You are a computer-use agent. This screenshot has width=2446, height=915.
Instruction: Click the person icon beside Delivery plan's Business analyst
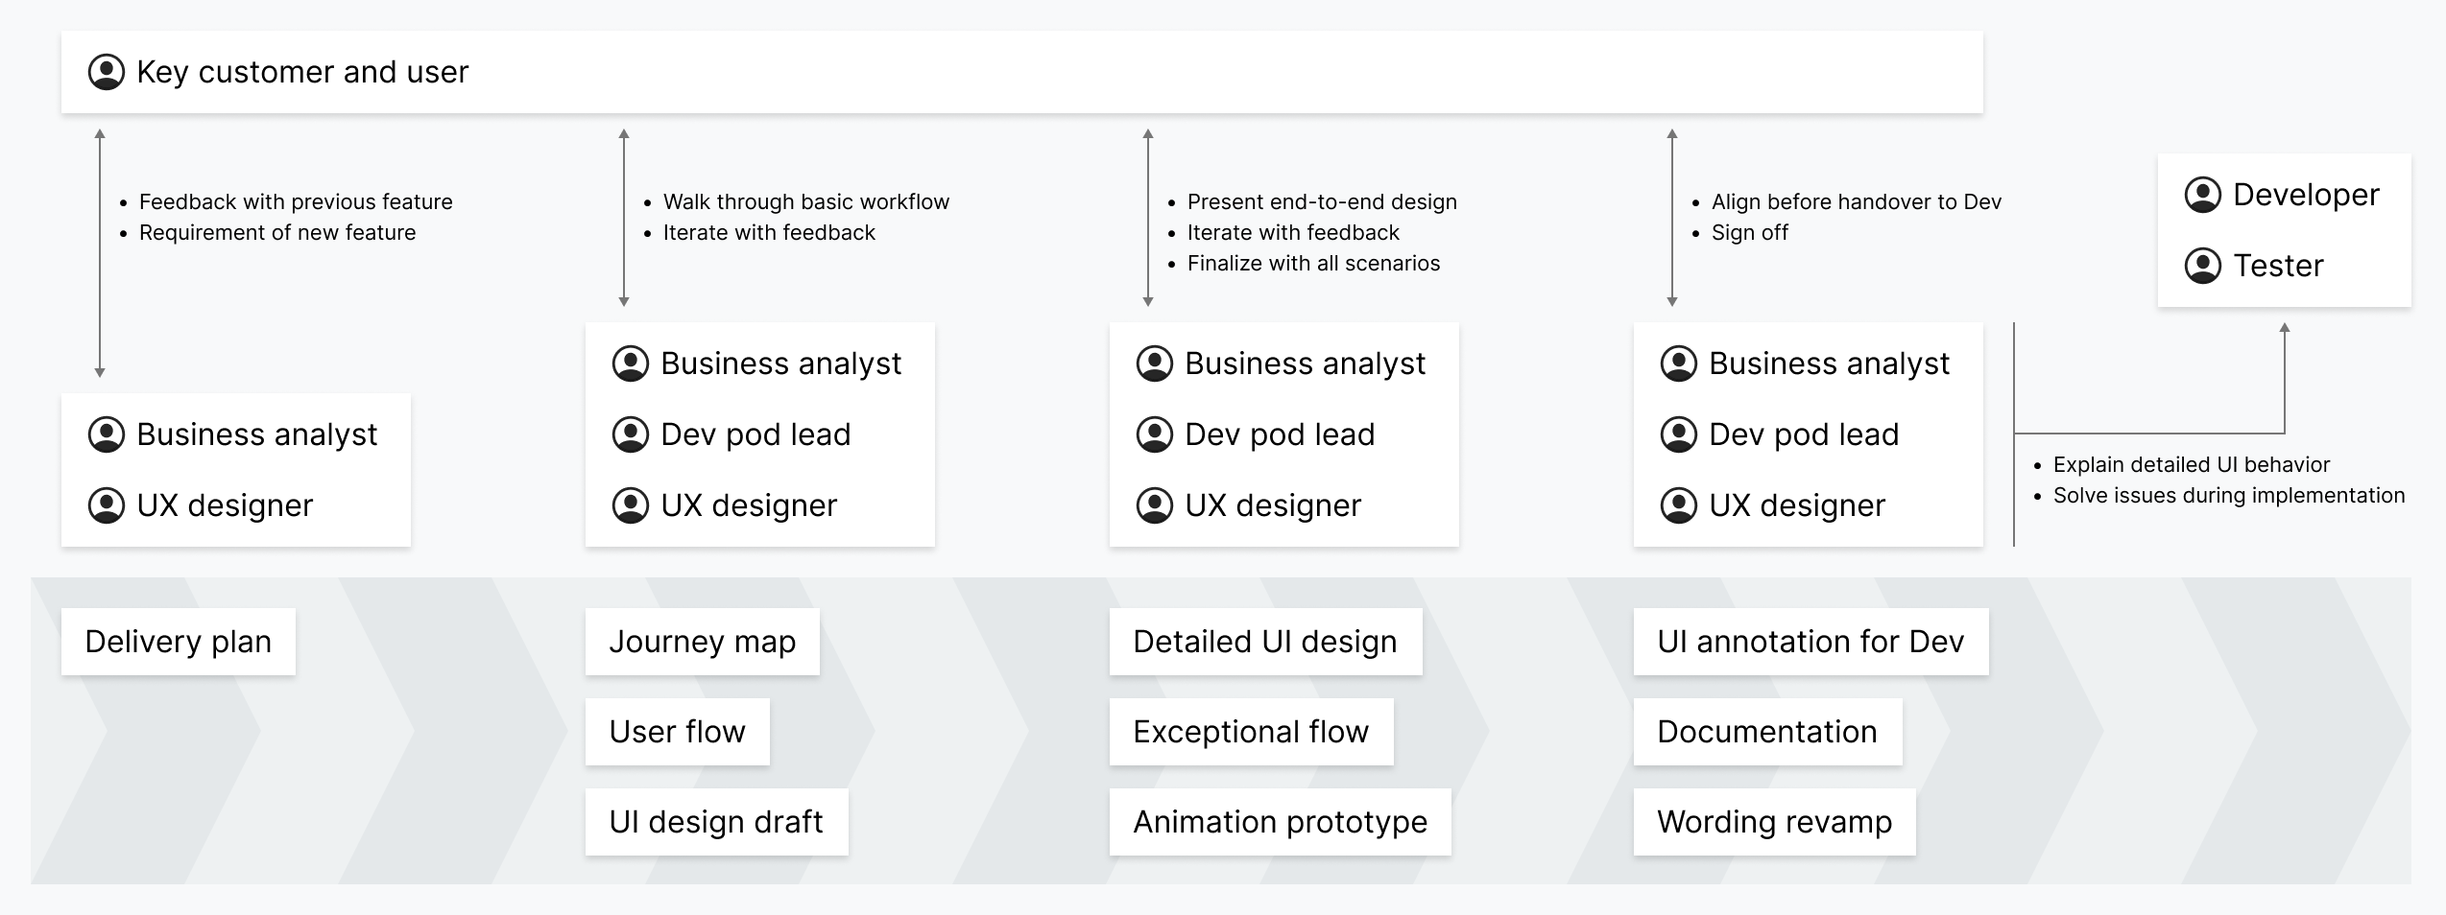(x=107, y=434)
